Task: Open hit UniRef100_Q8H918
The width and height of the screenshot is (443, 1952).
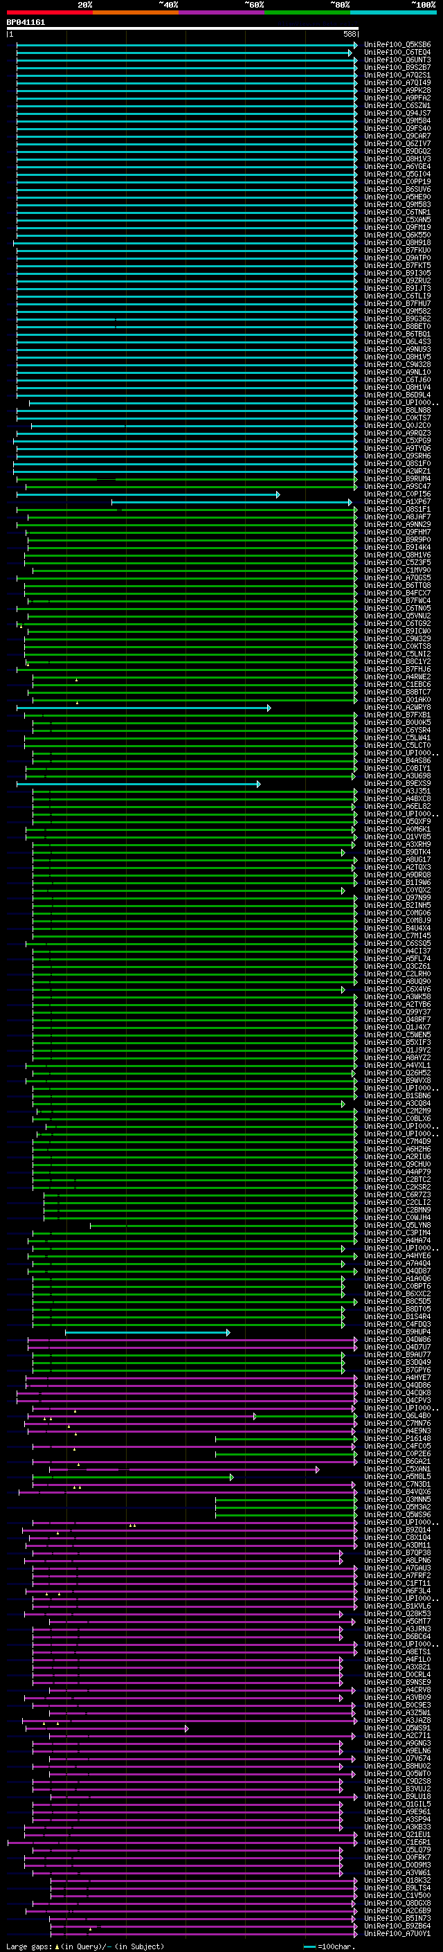Action: 397,242
